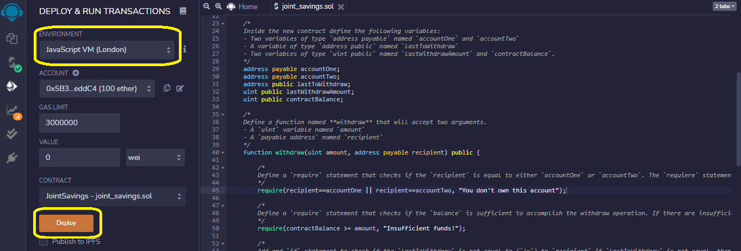The image size is (741, 251).
Task: Click the environment info icon
Action: pos(185,49)
